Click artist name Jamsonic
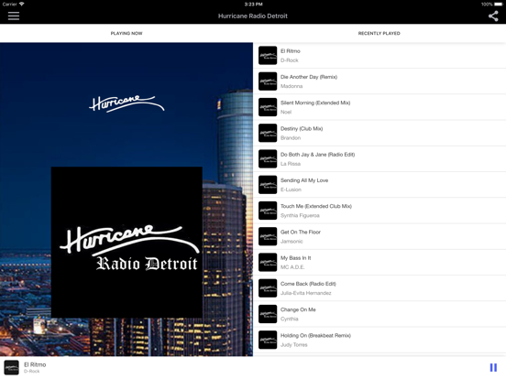Image resolution: width=506 pixels, height=379 pixels. point(291,242)
